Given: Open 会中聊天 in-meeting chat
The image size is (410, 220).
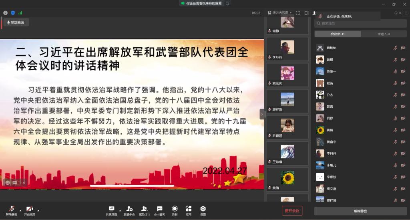Looking at the screenshot, I should tap(159, 211).
